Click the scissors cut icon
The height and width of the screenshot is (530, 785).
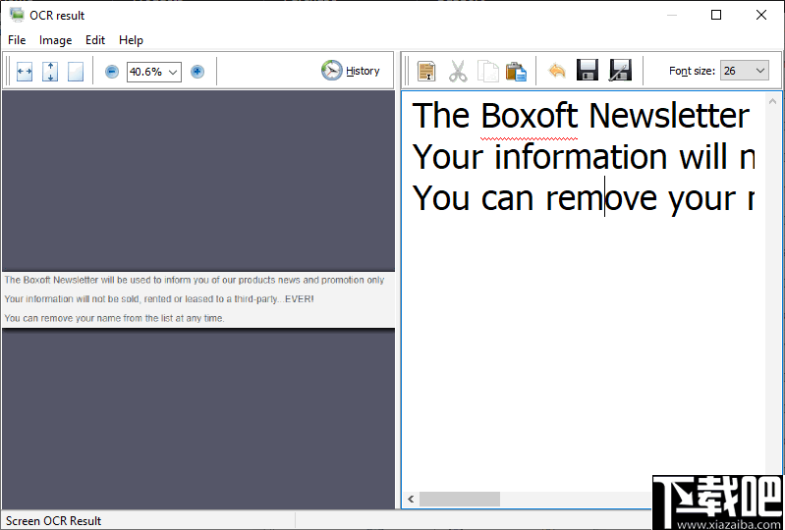458,71
